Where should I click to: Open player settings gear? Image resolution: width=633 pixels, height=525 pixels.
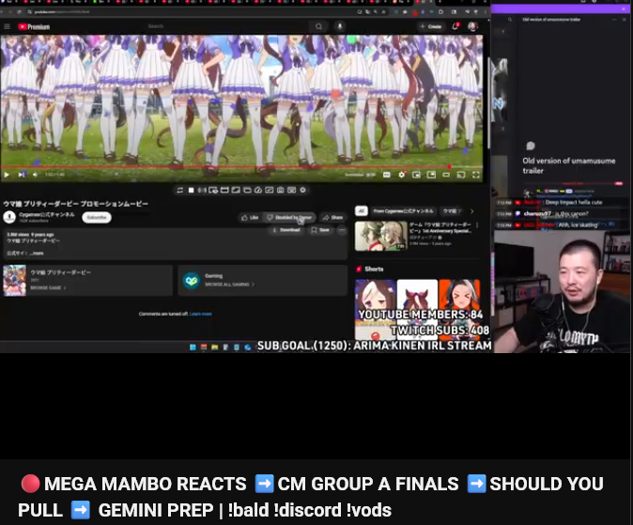coord(401,175)
